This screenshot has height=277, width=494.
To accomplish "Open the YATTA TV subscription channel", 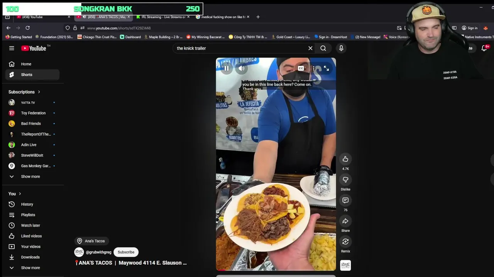I will (32, 103).
